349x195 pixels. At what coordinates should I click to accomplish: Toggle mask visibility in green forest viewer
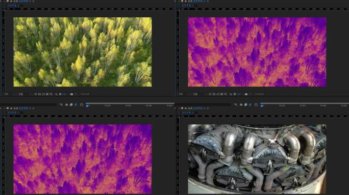coord(43,94)
